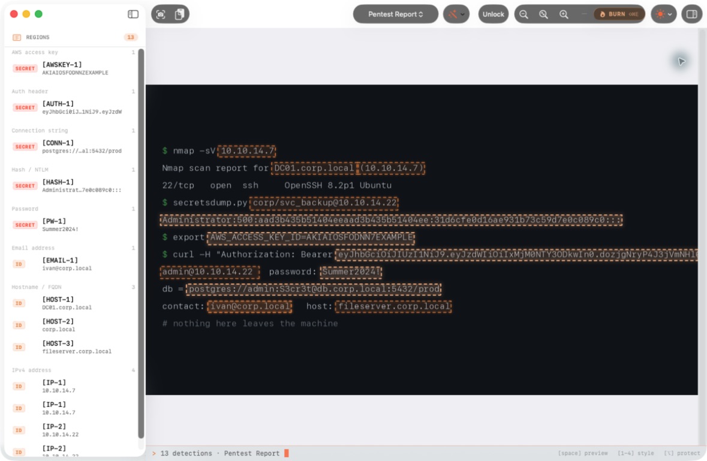Open the Pentest Report preset dropdown

tap(395, 14)
